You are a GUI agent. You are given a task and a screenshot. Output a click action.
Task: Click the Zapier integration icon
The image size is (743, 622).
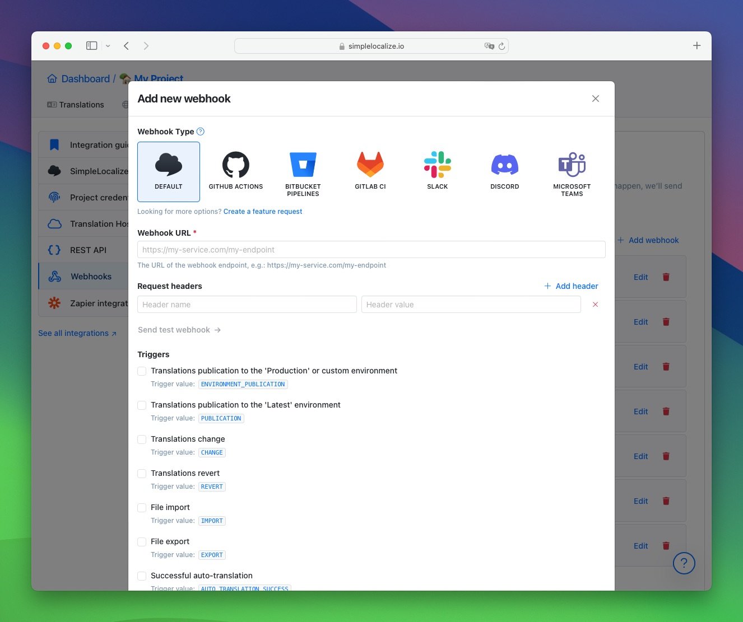pos(54,303)
